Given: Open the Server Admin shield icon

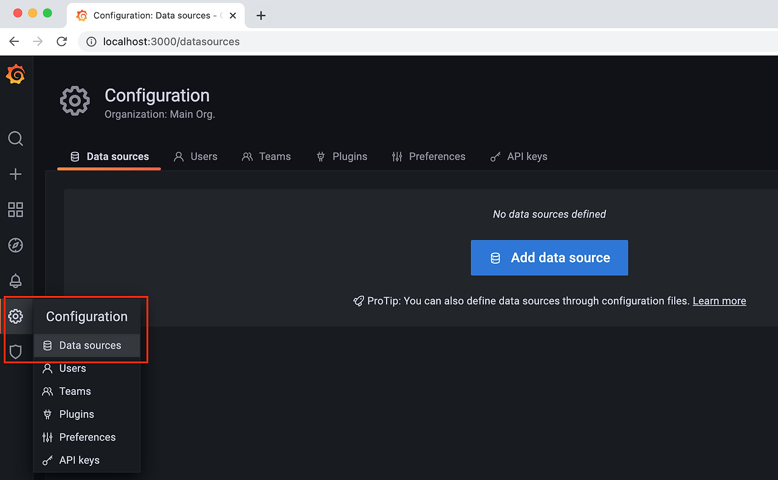Looking at the screenshot, I should pyautogui.click(x=16, y=352).
